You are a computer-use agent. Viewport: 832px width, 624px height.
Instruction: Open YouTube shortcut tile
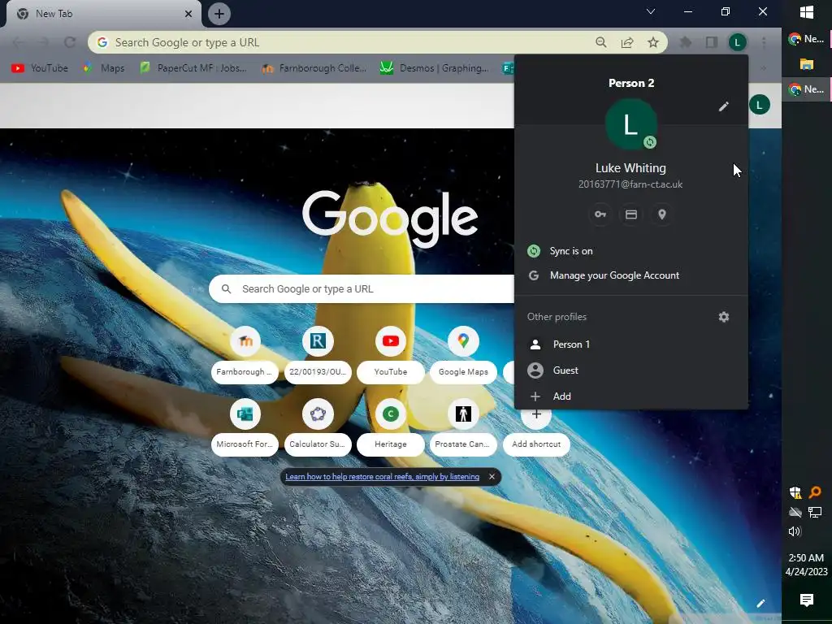[391, 354]
